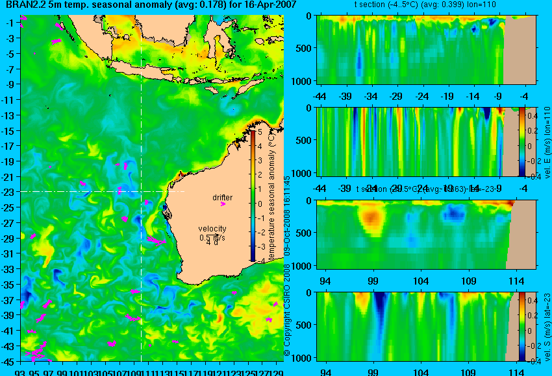The image size is (552, 376).
Task: Click the vel. E color bar
Action: pyautogui.click(x=521, y=141)
